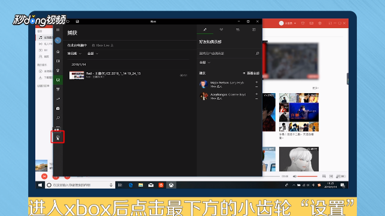
Task: Open the blurred banner image in music app
Action: (x=293, y=61)
